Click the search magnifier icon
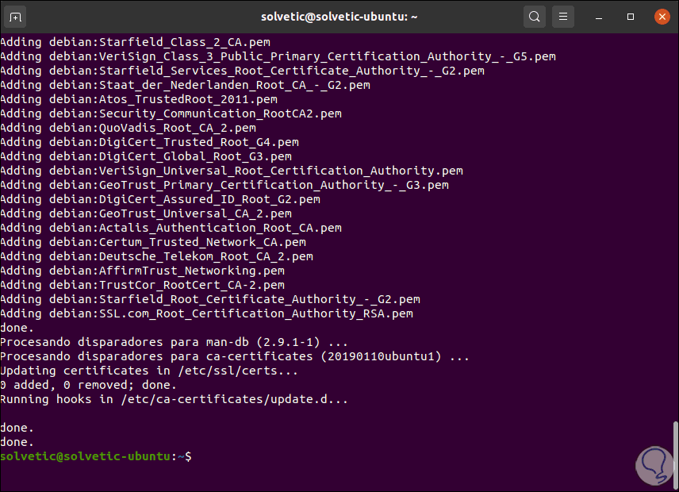Screen dimensions: 679x492 (x=535, y=16)
